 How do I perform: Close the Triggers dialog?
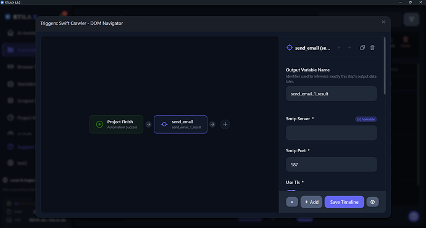pos(383,22)
